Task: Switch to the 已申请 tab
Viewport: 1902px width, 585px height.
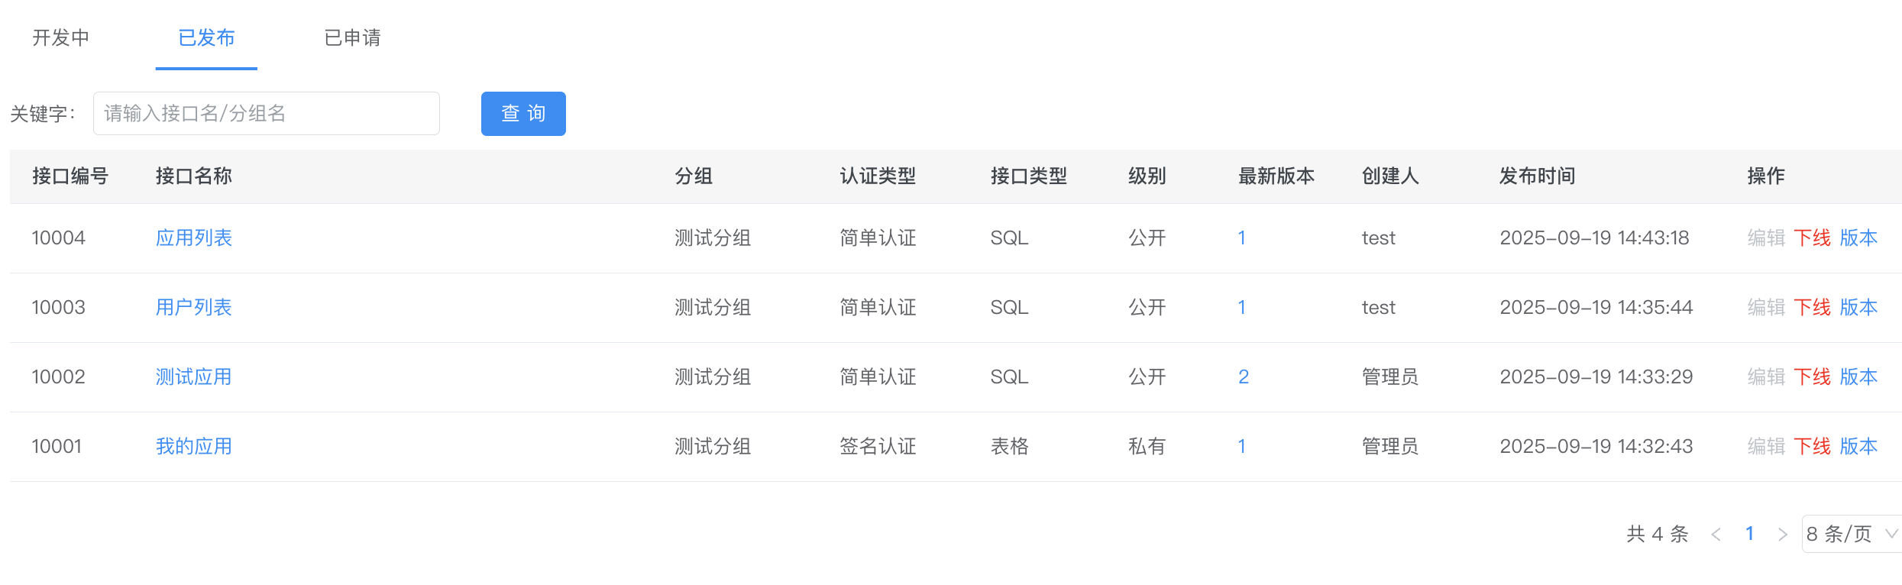Action: (352, 37)
